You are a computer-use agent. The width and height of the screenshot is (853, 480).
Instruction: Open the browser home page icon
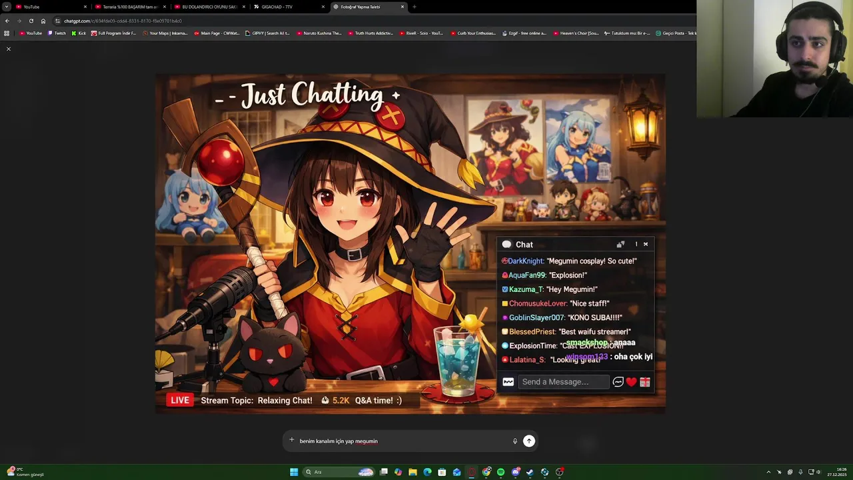43,21
